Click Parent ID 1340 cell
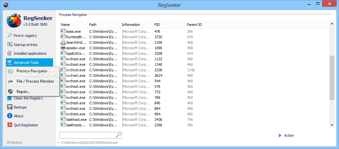Screen dimensions: 339x149 (191, 70)
